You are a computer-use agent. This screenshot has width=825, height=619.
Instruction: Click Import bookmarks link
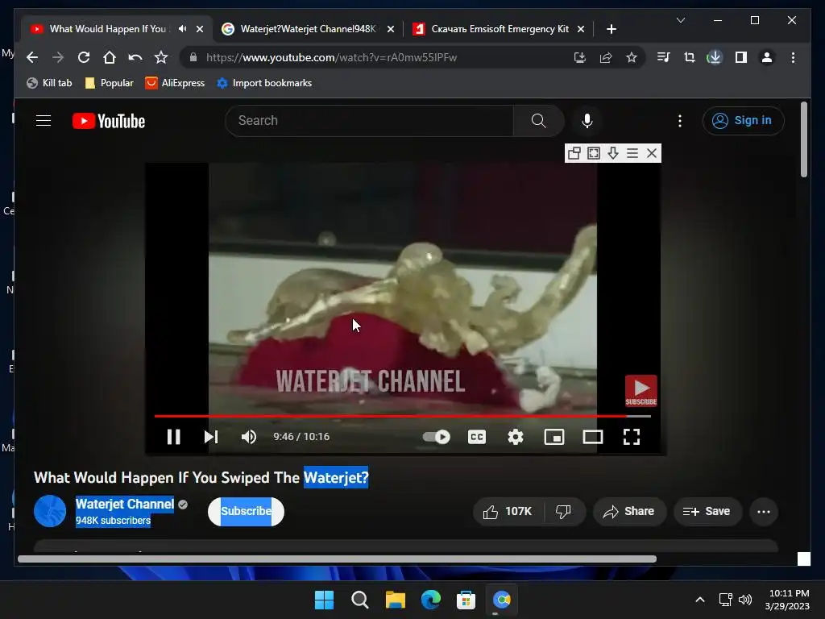tap(264, 83)
